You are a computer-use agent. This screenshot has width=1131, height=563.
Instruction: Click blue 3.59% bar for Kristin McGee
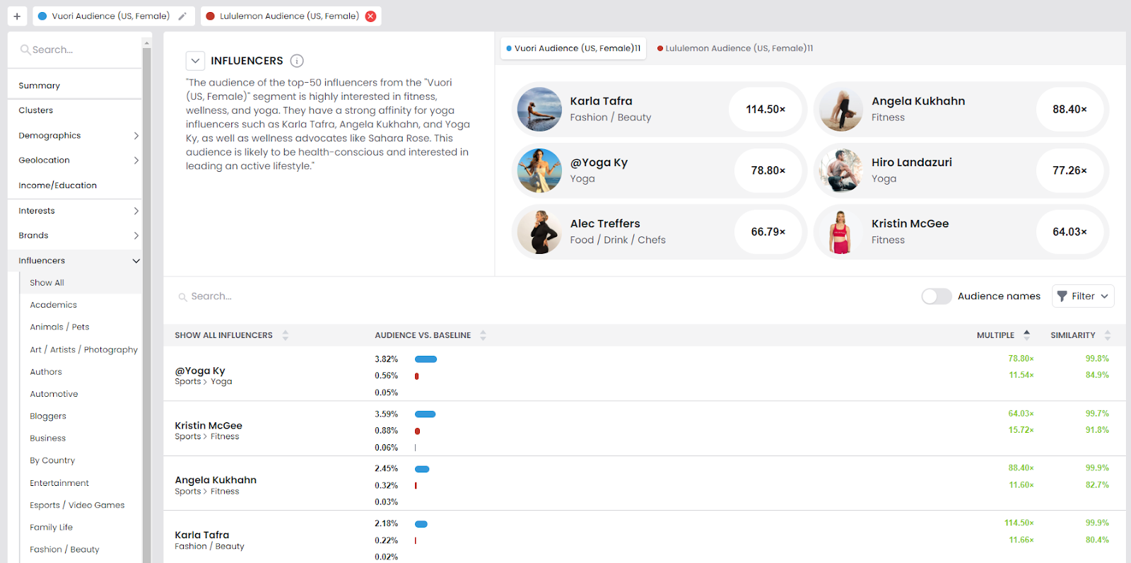coord(425,414)
